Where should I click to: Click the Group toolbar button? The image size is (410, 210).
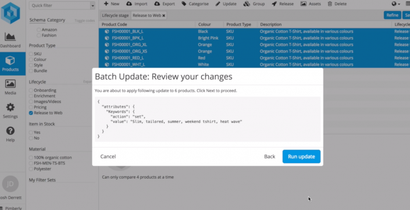click(254, 3)
